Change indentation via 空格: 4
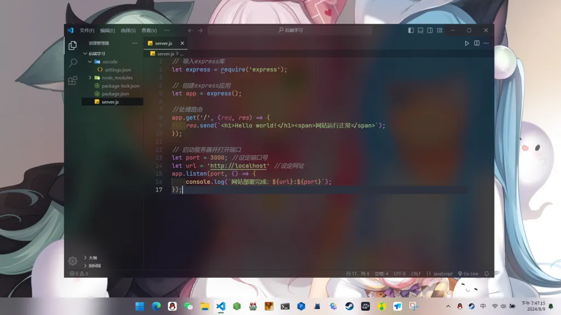Image resolution: width=561 pixels, height=315 pixels. click(x=381, y=274)
